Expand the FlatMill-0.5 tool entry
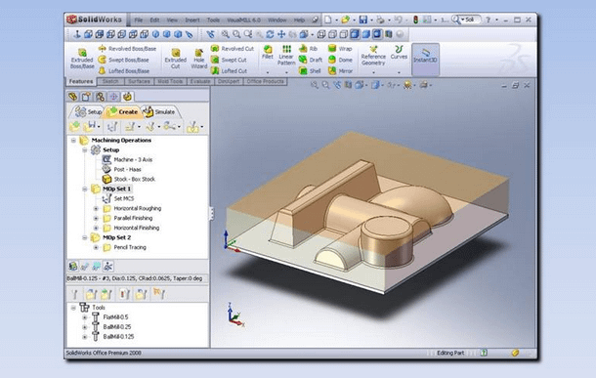 coord(85,317)
